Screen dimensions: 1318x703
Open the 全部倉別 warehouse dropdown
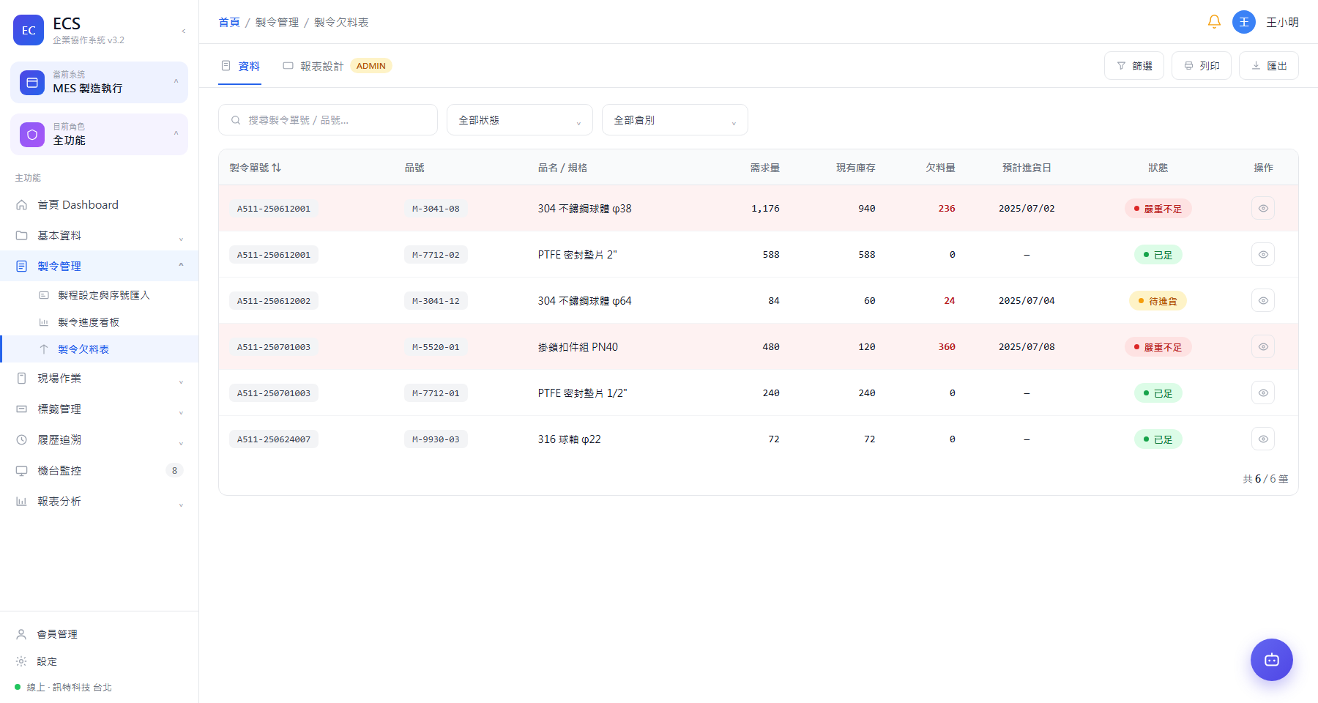pyautogui.click(x=675, y=120)
